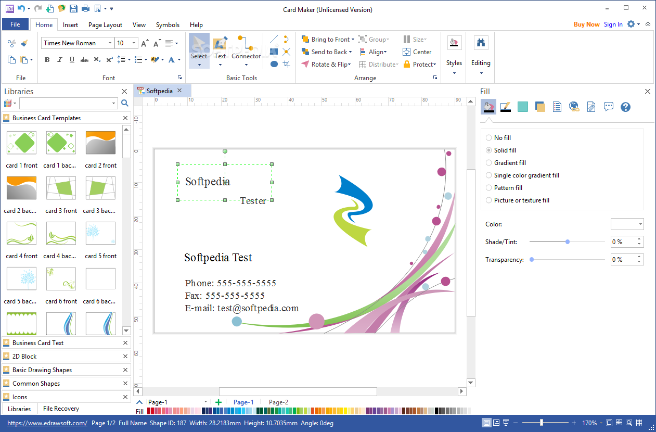Switch to the Page Layout ribbon tab

[x=105, y=24]
